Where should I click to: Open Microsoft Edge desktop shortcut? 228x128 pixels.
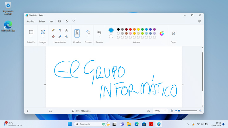8,26
